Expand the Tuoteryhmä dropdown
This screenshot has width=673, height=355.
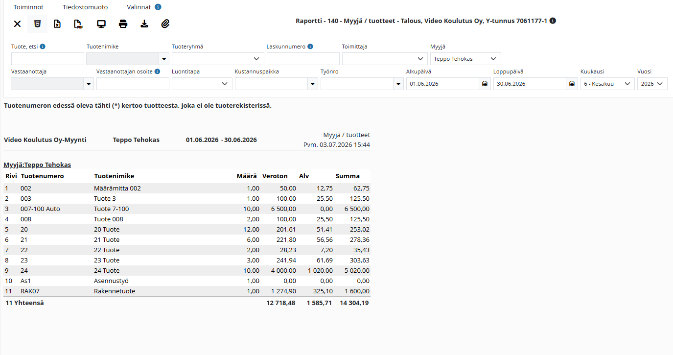[x=218, y=59]
